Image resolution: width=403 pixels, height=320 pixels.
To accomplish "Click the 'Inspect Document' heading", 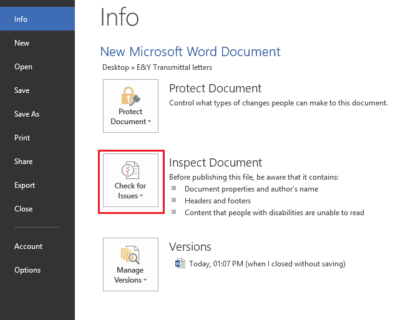I will coord(215,163).
